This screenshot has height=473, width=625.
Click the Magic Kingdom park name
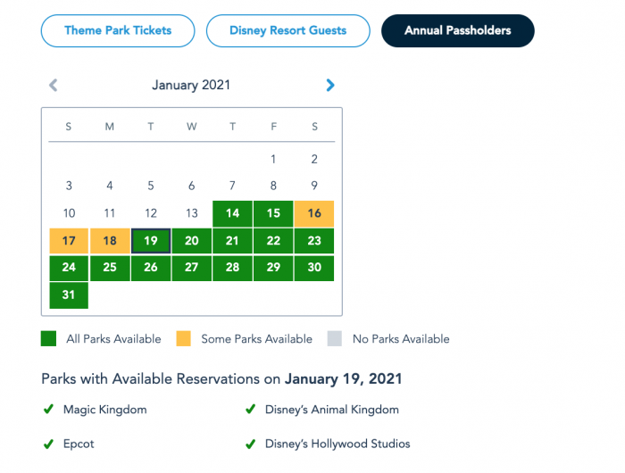pos(104,410)
